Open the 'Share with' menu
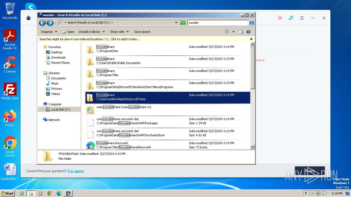This screenshot has height=197, width=351. click(119, 32)
